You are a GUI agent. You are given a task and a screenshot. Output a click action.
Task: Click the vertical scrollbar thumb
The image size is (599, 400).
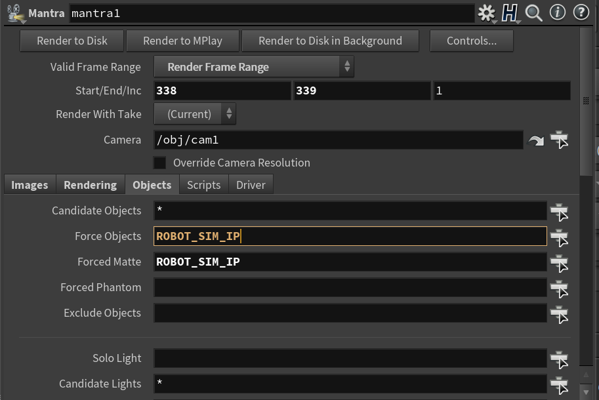(586, 101)
